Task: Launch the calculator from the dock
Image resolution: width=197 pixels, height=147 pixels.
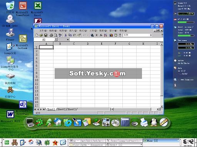Action: click(x=125, y=122)
